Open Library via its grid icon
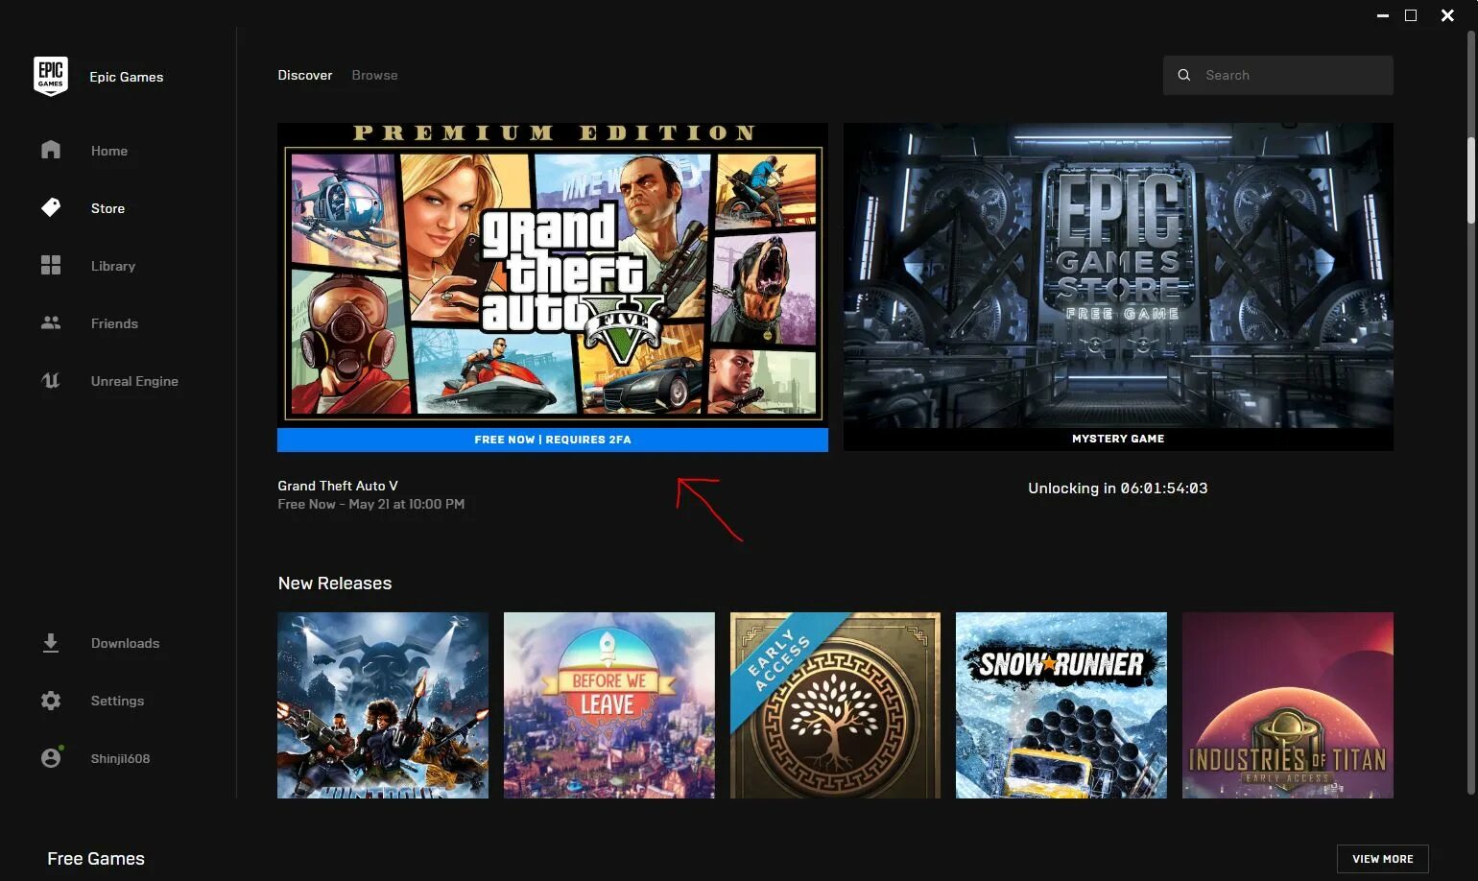Viewport: 1478px width, 881px height. (x=51, y=265)
